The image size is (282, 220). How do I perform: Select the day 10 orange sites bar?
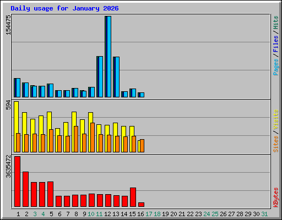coord(93,137)
